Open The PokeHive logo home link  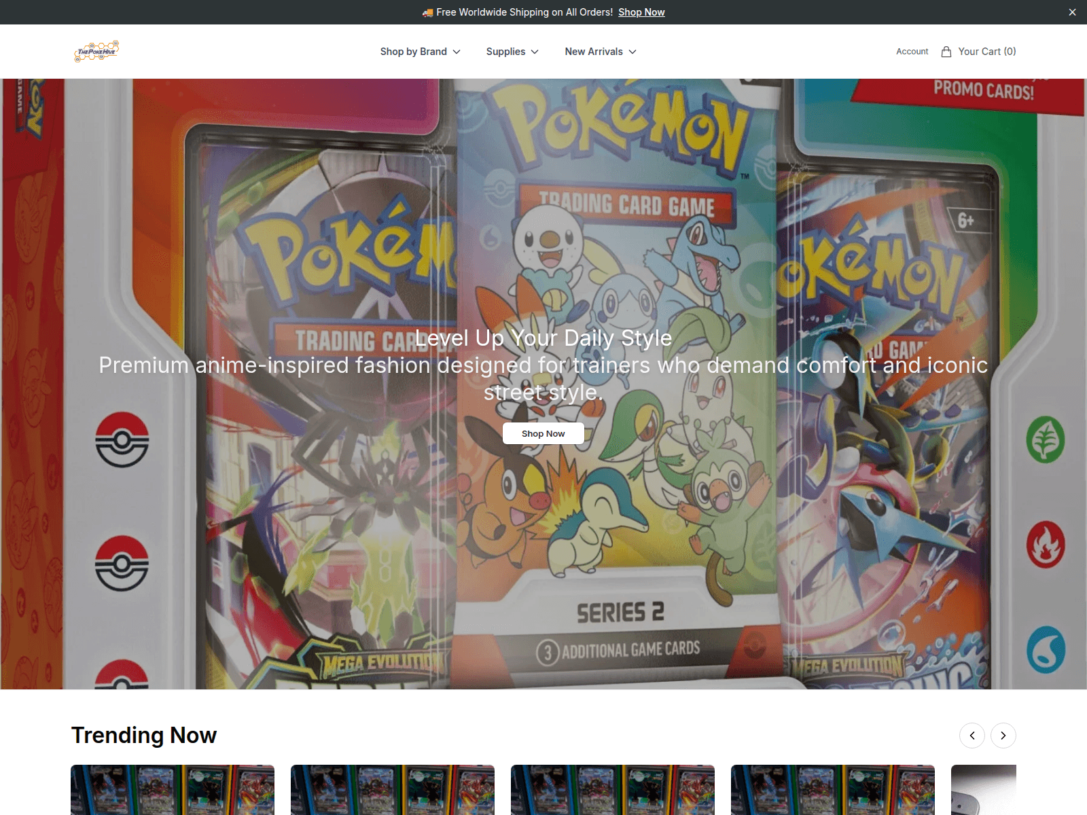(x=96, y=52)
